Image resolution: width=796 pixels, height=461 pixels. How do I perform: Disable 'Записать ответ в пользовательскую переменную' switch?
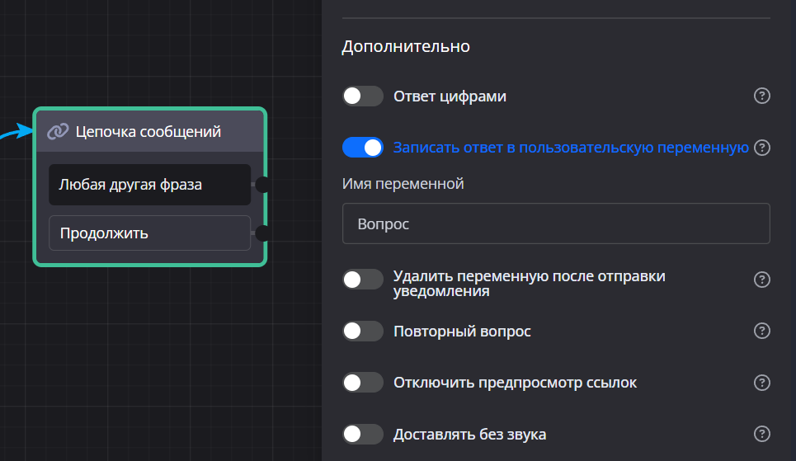(x=363, y=148)
